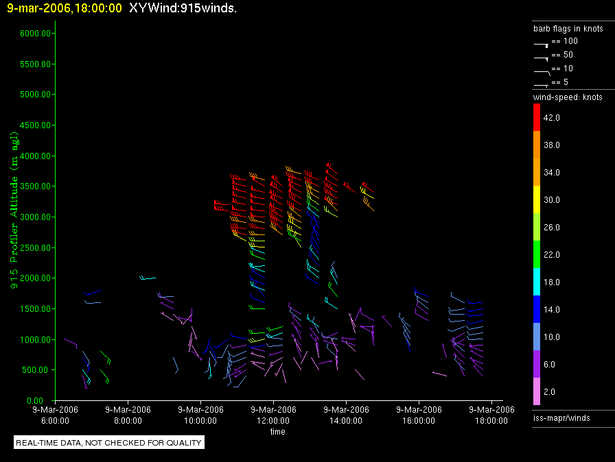Click the '== 5' barb legend value
Screen dimensions: 615x462
(x=559, y=82)
